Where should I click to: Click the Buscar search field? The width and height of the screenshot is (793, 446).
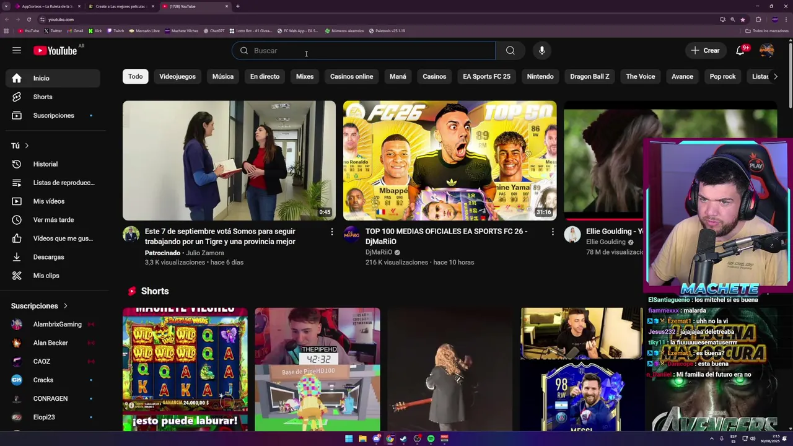(364, 51)
